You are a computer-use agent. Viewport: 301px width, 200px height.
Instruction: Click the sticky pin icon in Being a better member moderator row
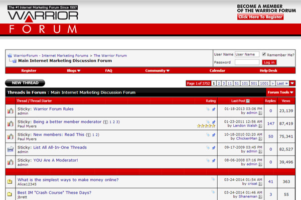[x=214, y=122]
